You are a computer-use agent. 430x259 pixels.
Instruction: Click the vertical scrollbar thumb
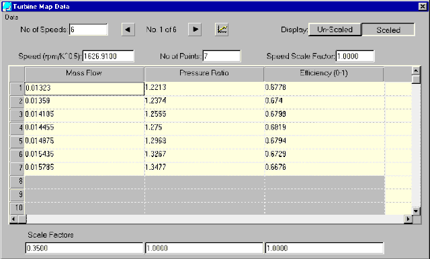(x=416, y=79)
